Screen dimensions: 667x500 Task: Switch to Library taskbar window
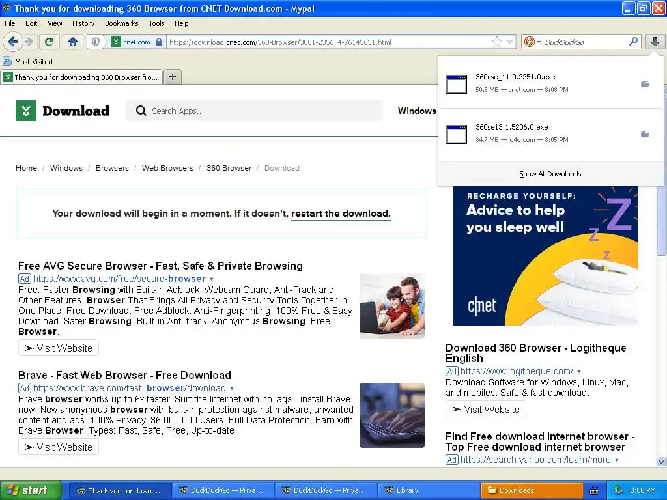click(x=430, y=490)
